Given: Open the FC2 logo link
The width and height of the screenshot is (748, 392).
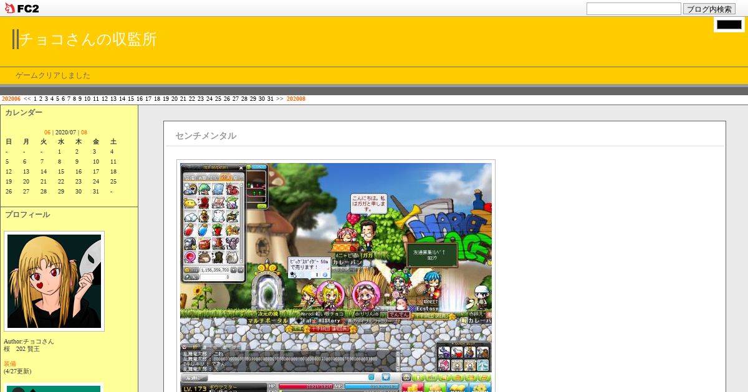Looking at the screenshot, I should pos(21,8).
